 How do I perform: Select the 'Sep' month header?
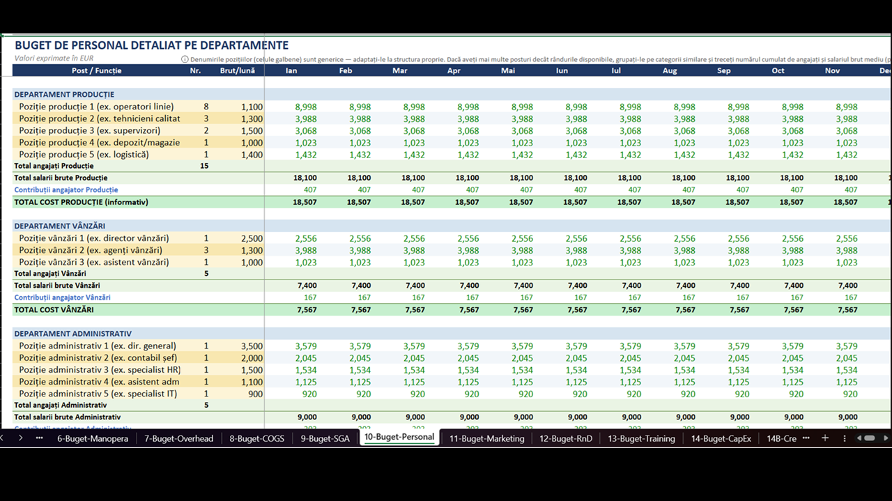point(724,70)
